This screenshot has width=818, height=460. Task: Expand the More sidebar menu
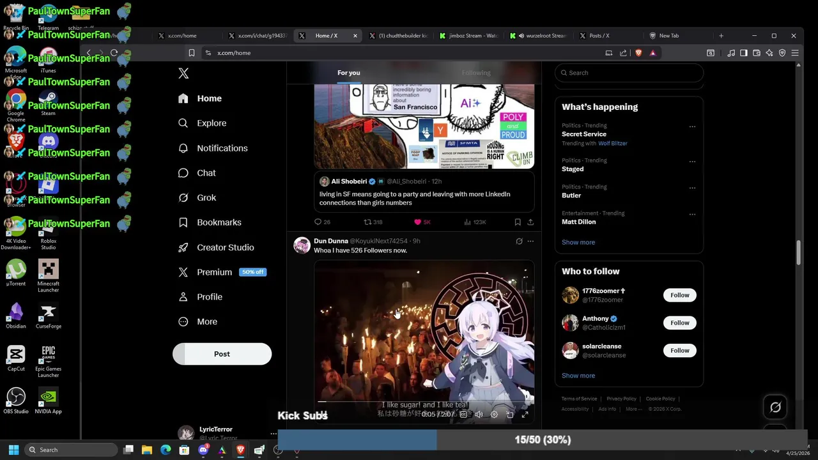coord(197,322)
